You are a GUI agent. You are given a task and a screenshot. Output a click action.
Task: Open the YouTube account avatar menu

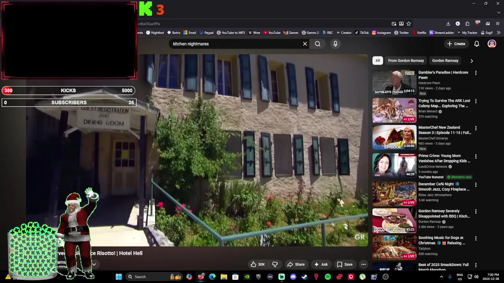pyautogui.click(x=492, y=44)
